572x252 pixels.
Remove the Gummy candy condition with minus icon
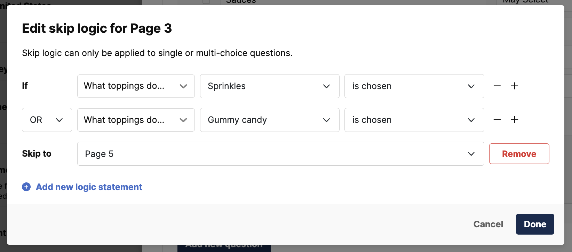click(x=497, y=120)
